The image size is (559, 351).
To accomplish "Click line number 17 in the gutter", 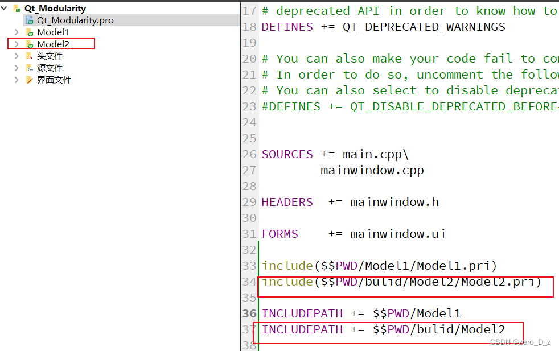I will click(x=249, y=11).
